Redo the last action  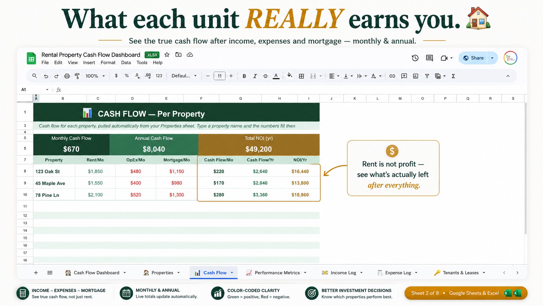(56, 76)
